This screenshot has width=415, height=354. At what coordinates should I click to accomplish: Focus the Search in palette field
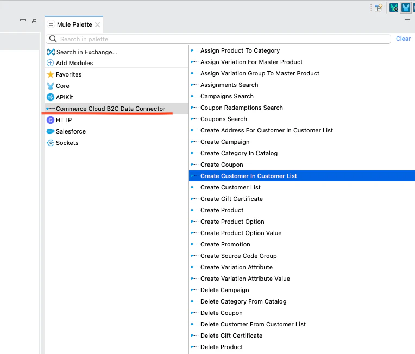click(218, 39)
